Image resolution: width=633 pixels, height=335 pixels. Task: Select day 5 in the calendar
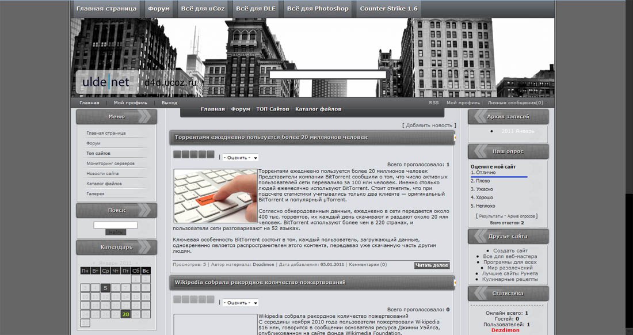[x=105, y=288]
